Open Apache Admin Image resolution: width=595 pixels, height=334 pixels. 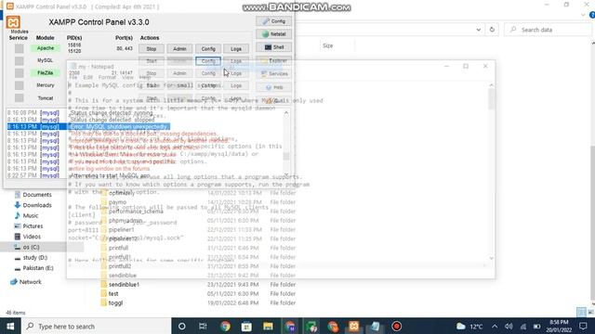click(179, 49)
